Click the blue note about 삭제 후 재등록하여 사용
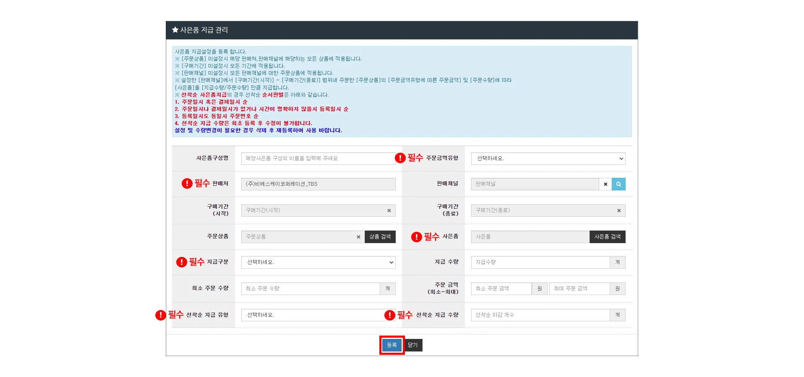The height and width of the screenshot is (377, 804). (x=258, y=131)
